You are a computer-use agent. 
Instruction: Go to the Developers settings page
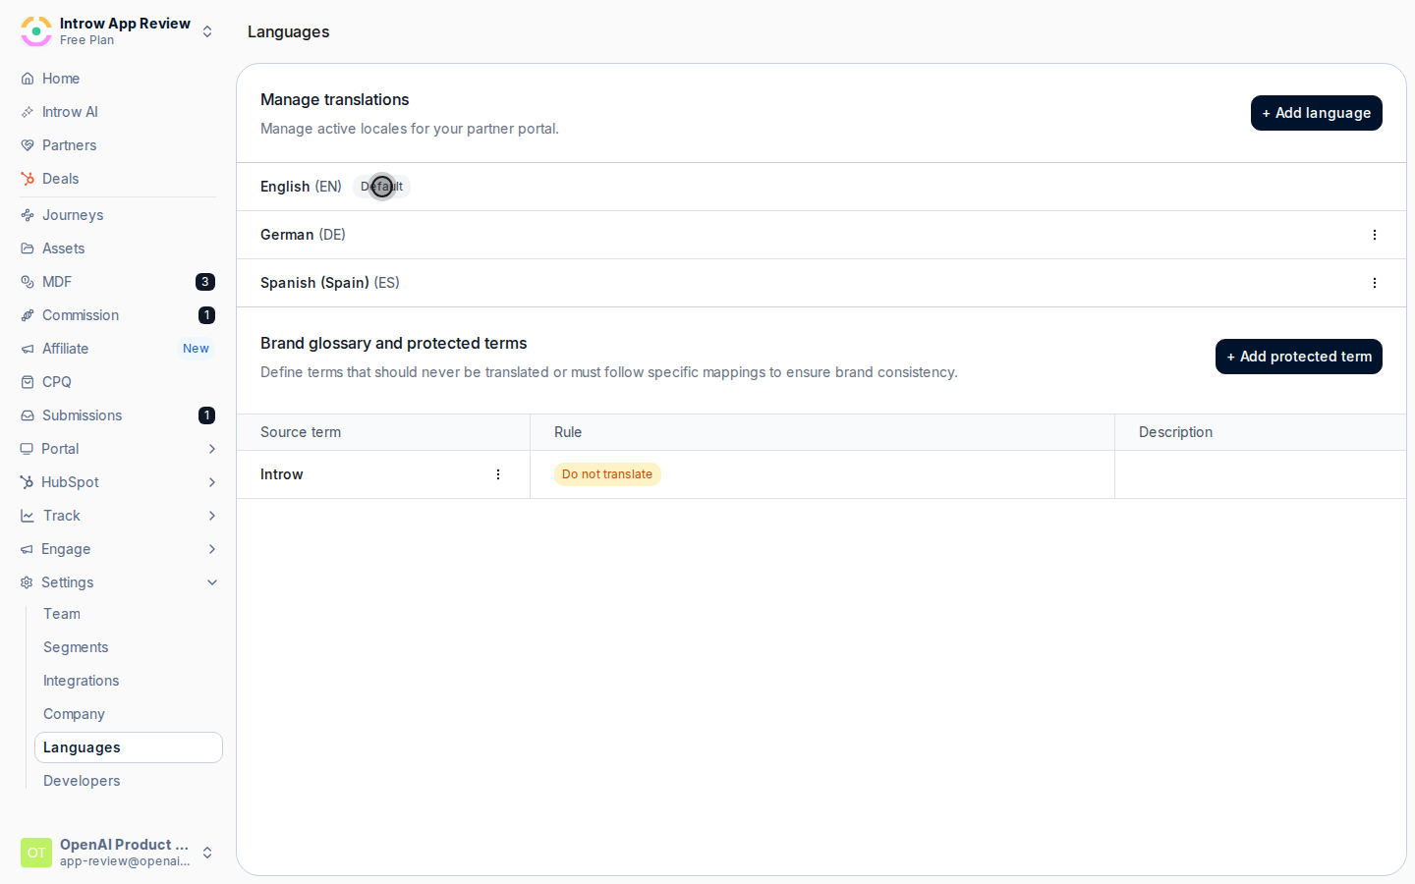tap(82, 781)
